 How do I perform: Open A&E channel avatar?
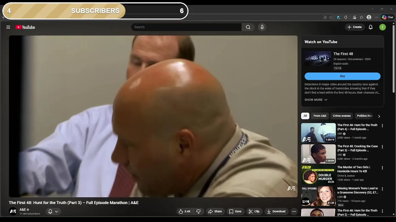pyautogui.click(x=13, y=212)
